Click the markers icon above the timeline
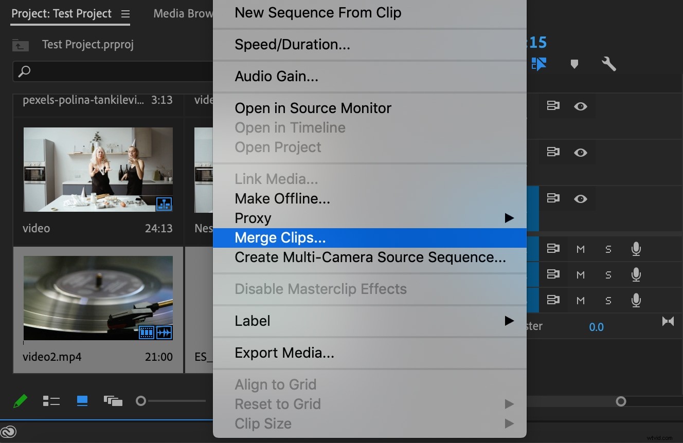 pos(574,64)
